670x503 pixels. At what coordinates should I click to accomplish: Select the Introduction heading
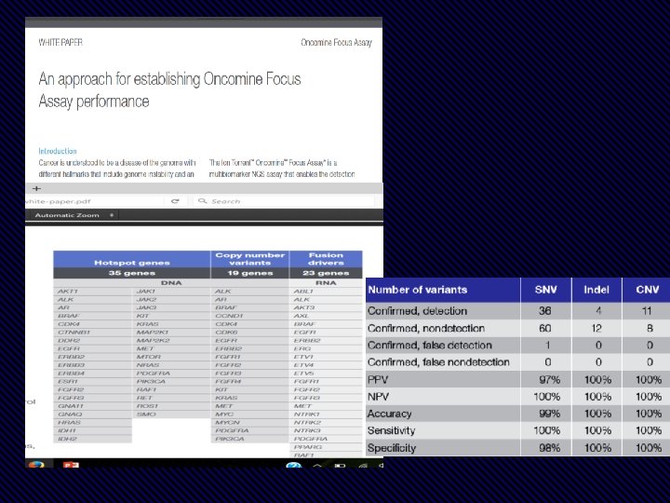point(58,151)
